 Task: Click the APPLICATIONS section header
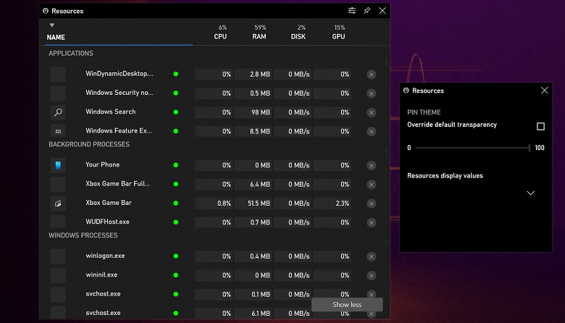coord(71,54)
